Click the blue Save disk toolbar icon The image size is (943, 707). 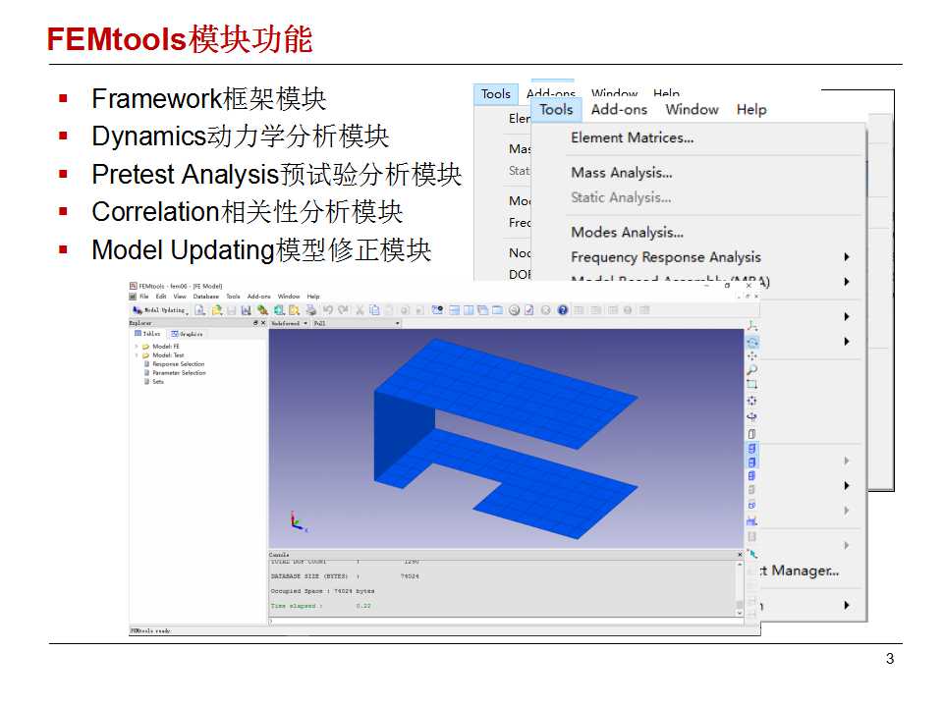pos(246,310)
